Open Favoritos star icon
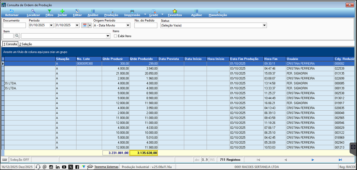The width and height of the screenshot is (357, 170). tap(175, 13)
